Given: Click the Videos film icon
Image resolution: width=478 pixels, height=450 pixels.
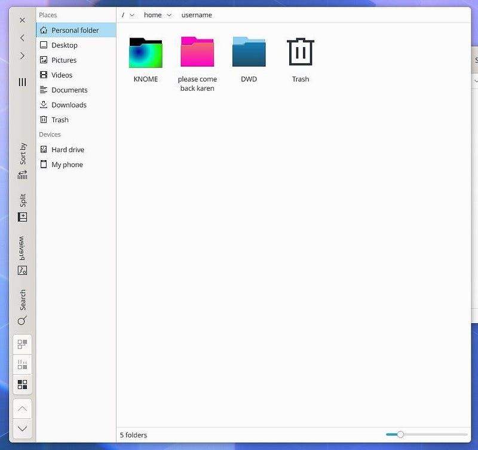Looking at the screenshot, I should pyautogui.click(x=44, y=75).
